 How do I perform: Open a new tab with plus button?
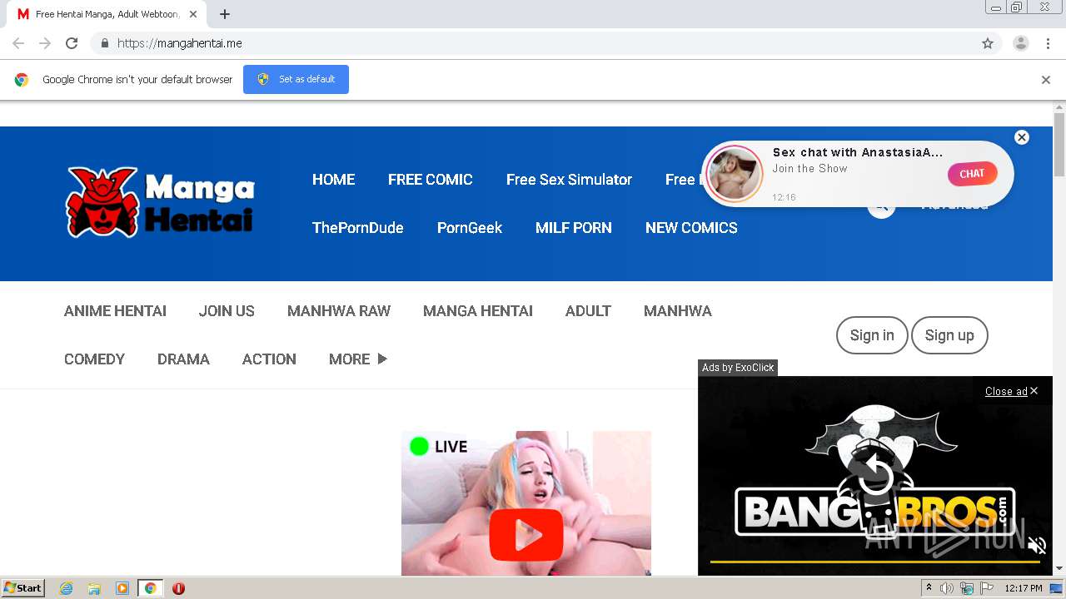[x=225, y=14]
